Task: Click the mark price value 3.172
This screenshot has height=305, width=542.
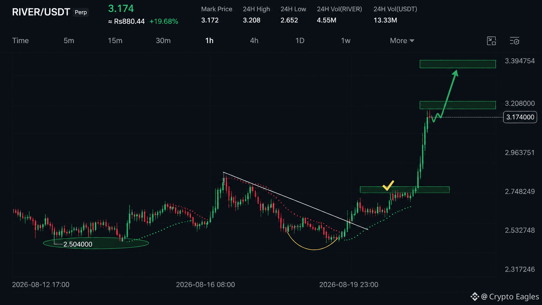Action: point(210,20)
